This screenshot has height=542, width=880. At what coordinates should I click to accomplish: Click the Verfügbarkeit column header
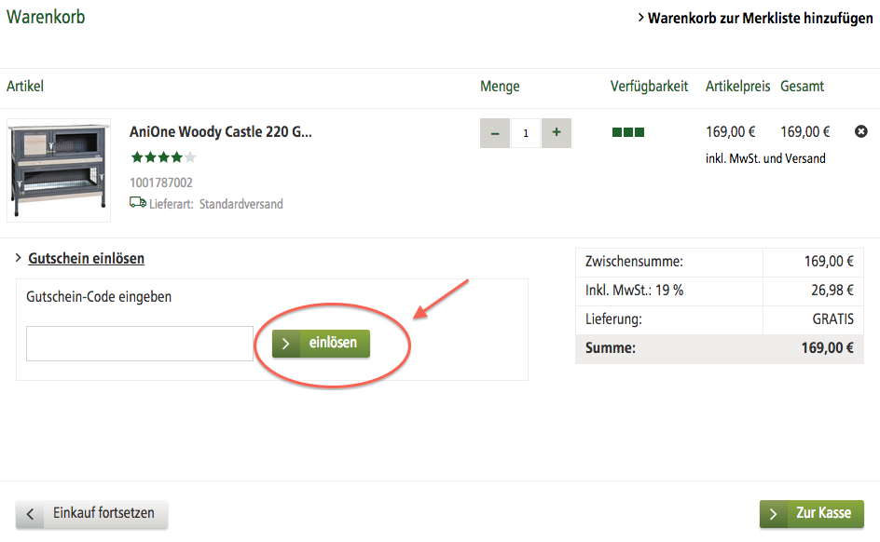649,87
